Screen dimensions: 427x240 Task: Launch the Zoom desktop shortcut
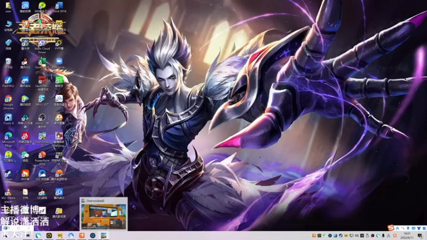[59, 63]
